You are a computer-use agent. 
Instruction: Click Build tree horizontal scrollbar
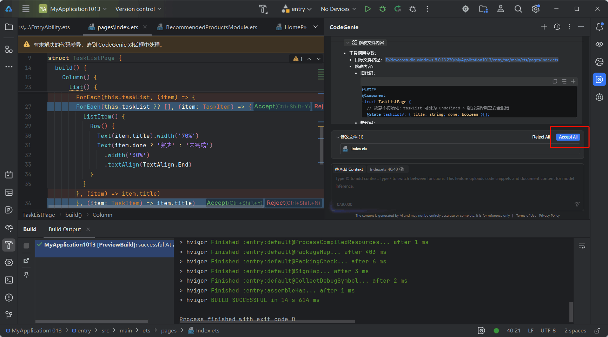pos(92,322)
